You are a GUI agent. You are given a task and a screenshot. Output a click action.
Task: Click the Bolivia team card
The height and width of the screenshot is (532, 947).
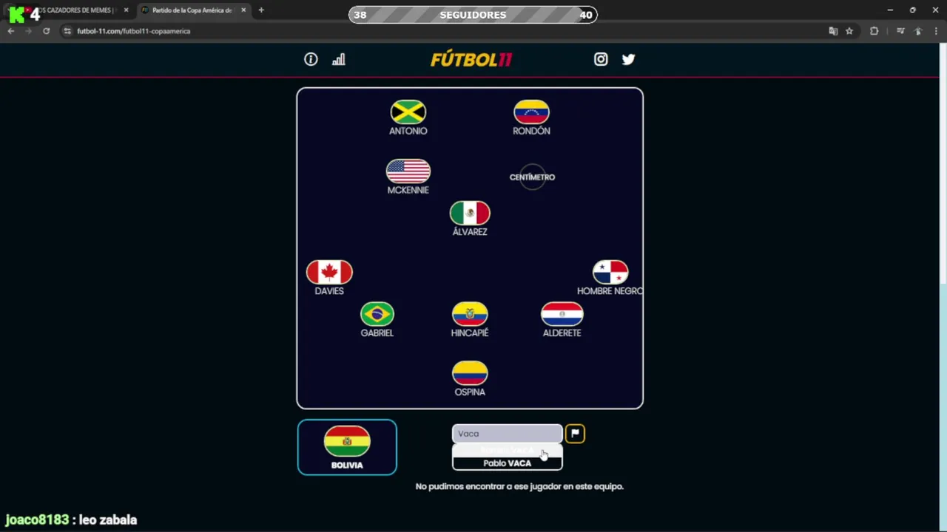click(347, 447)
